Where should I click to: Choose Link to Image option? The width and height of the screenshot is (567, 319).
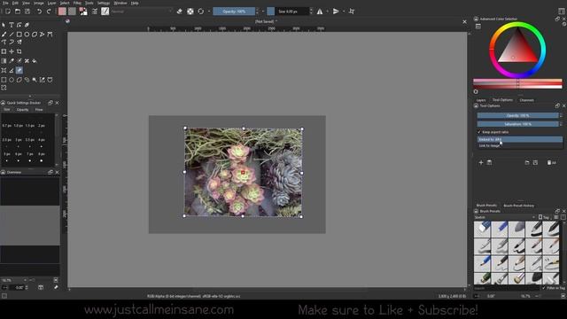pyautogui.click(x=520, y=145)
